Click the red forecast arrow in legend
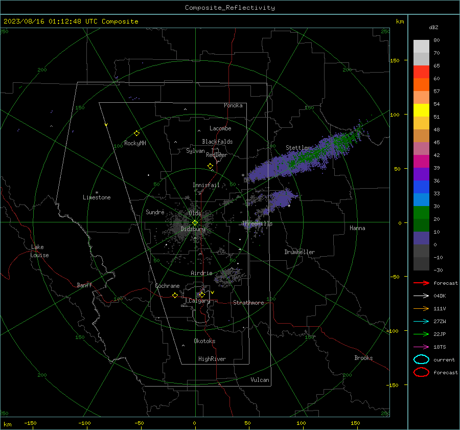Image resolution: width=460 pixels, height=430 pixels. (x=421, y=283)
